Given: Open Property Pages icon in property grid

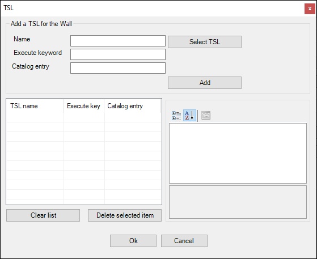Looking at the screenshot, I should coord(206,116).
